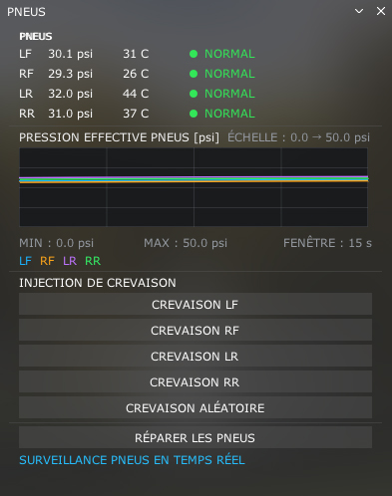Select the CREVAISON RR button
This screenshot has width=392, height=496.
pyautogui.click(x=196, y=381)
